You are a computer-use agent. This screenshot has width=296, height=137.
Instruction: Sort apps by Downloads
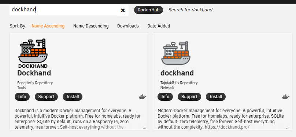pos(128,26)
